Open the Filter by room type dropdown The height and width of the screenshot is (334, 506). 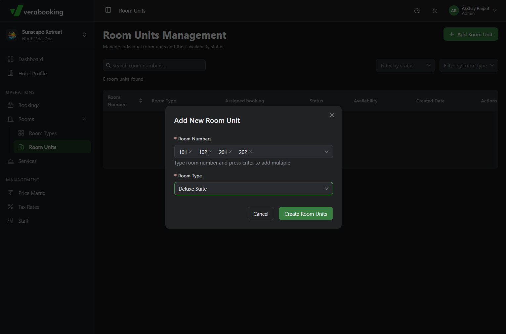point(469,65)
